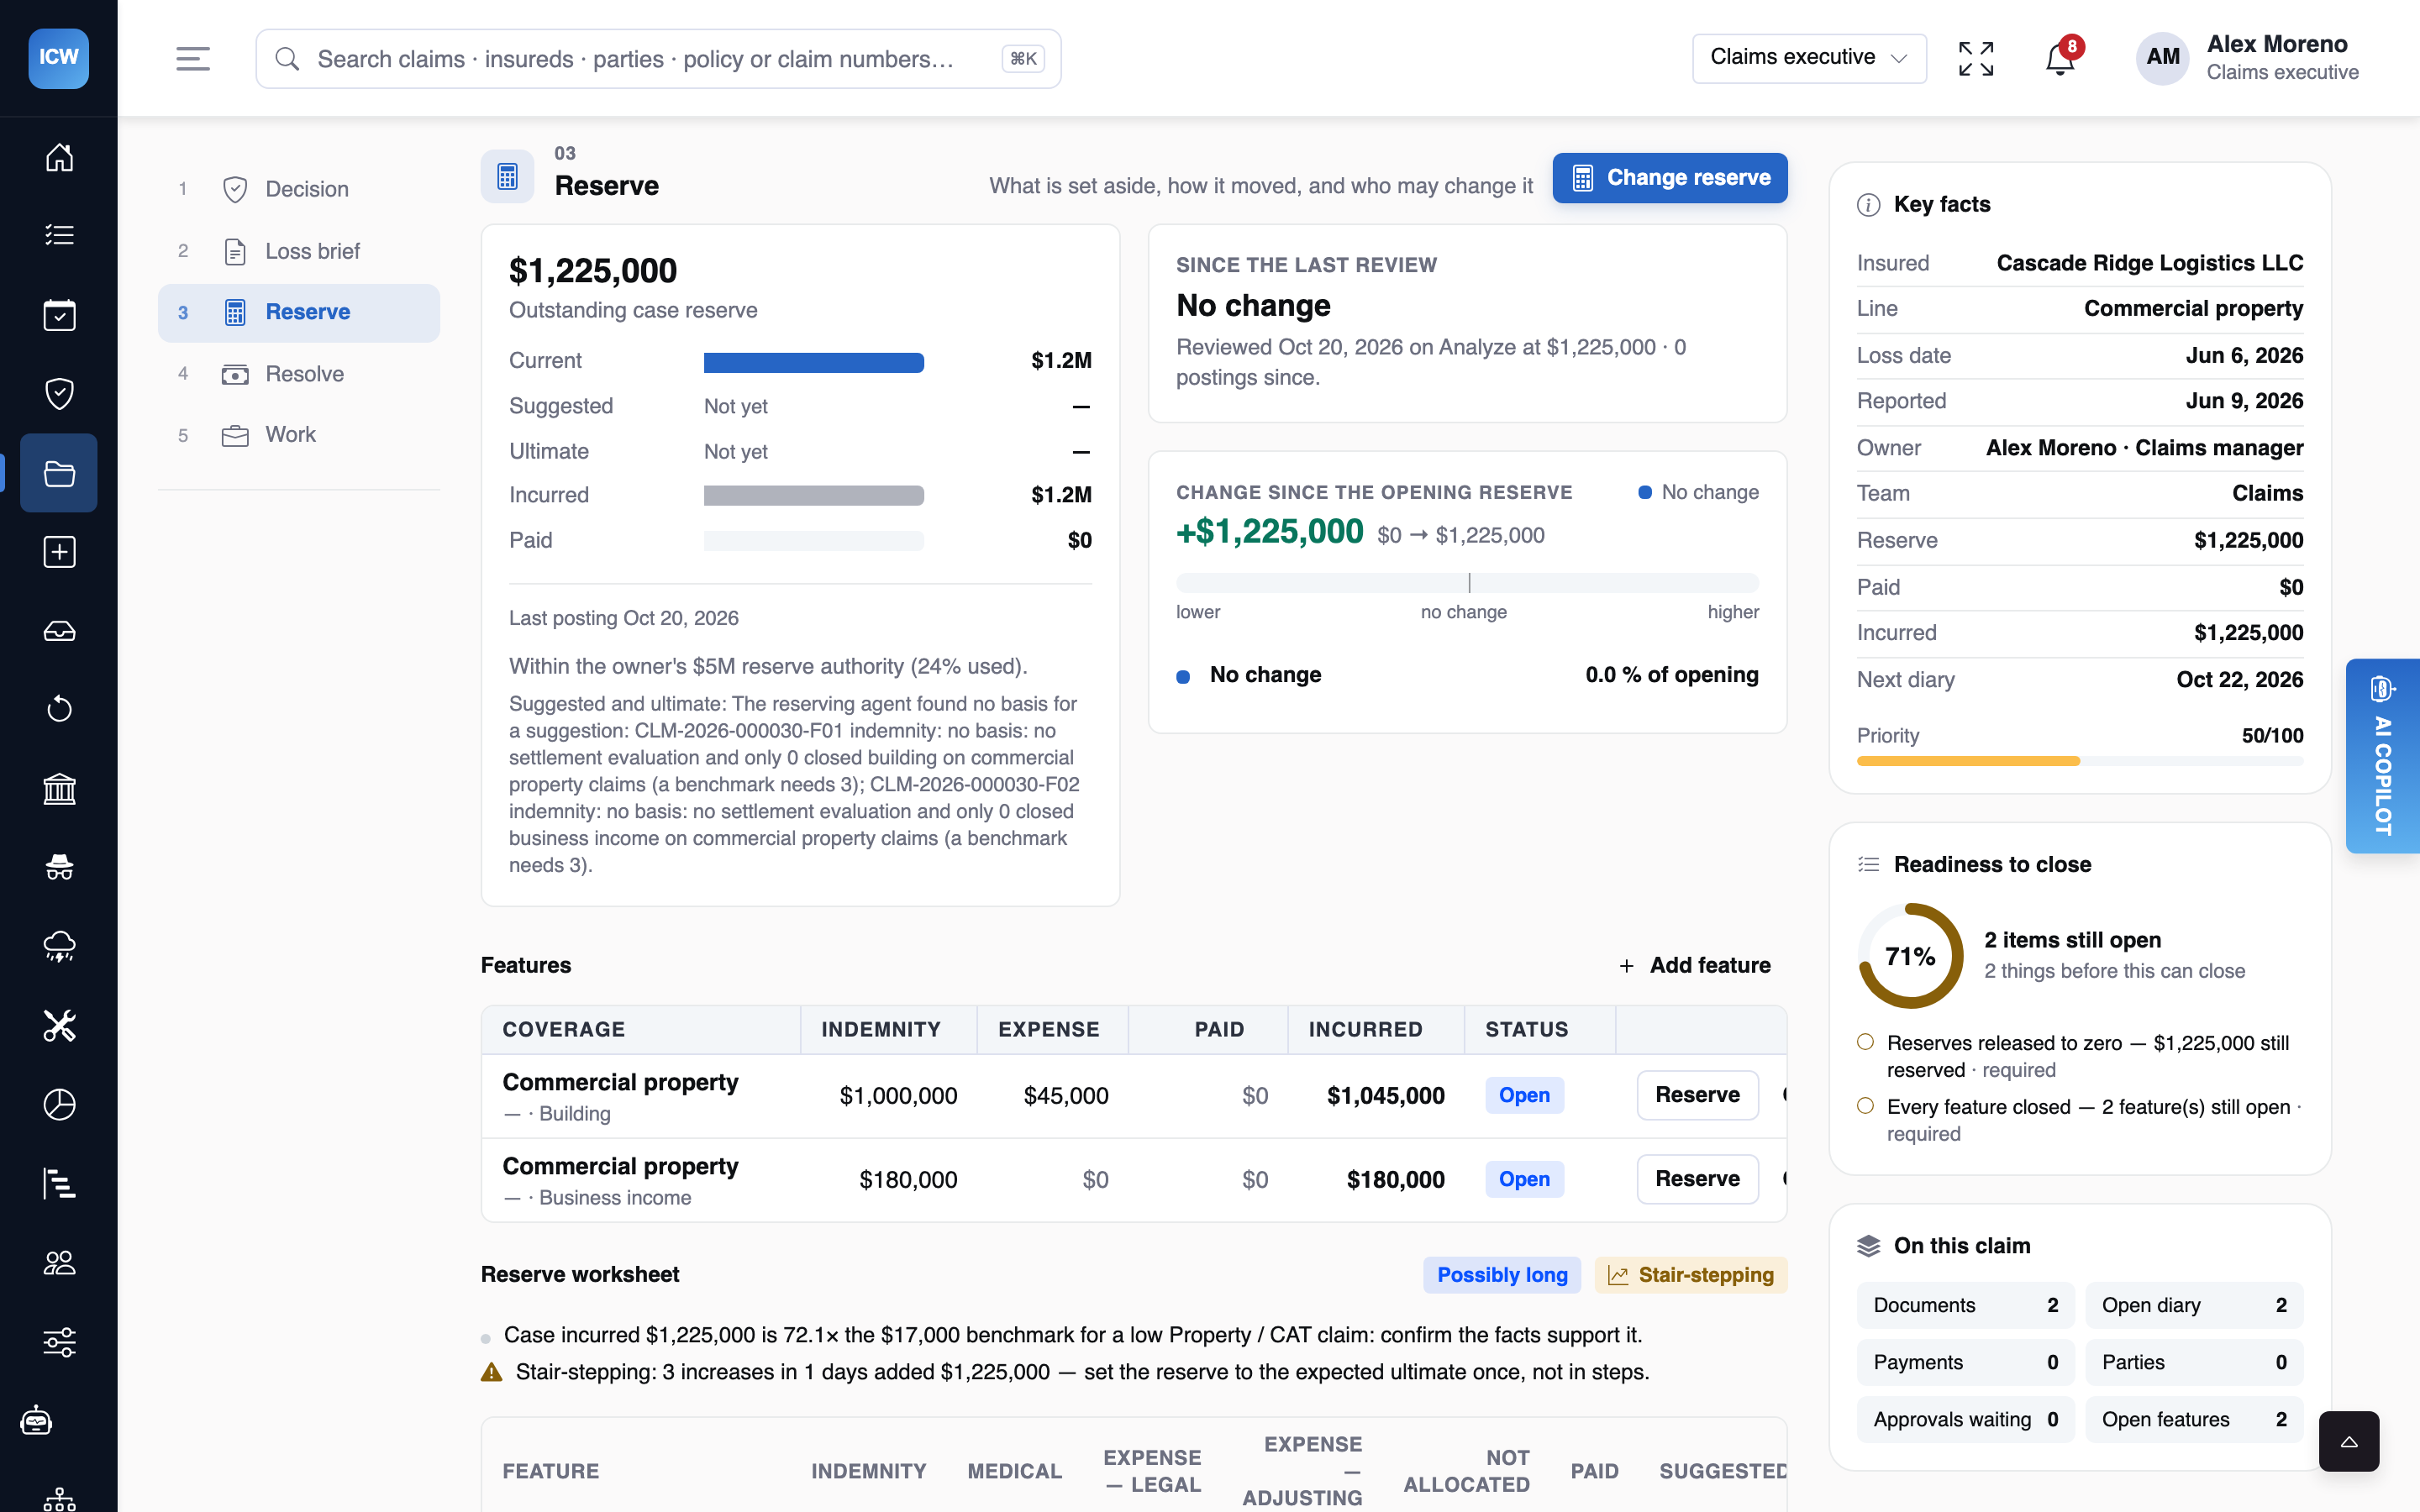Click the lower-to-higher reserve change track
2420x1512 pixels.
[1467, 583]
